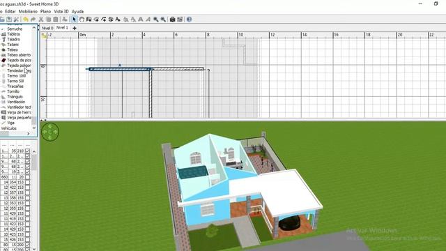Viewport: 446px width, 251px height.
Task: Open the Editar menu
Action: [10, 11]
